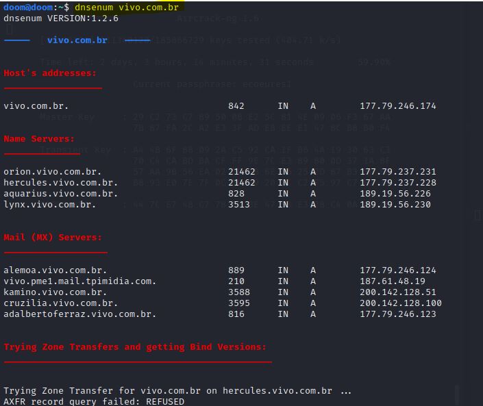Click IP address 189.19.56.226
The height and width of the screenshot is (406, 483).
pyautogui.click(x=395, y=194)
